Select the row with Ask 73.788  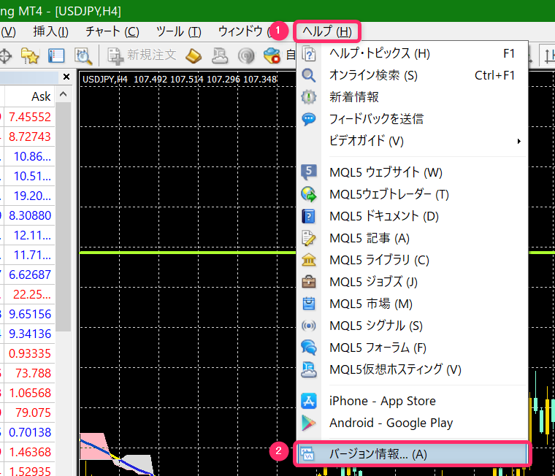[x=27, y=373]
